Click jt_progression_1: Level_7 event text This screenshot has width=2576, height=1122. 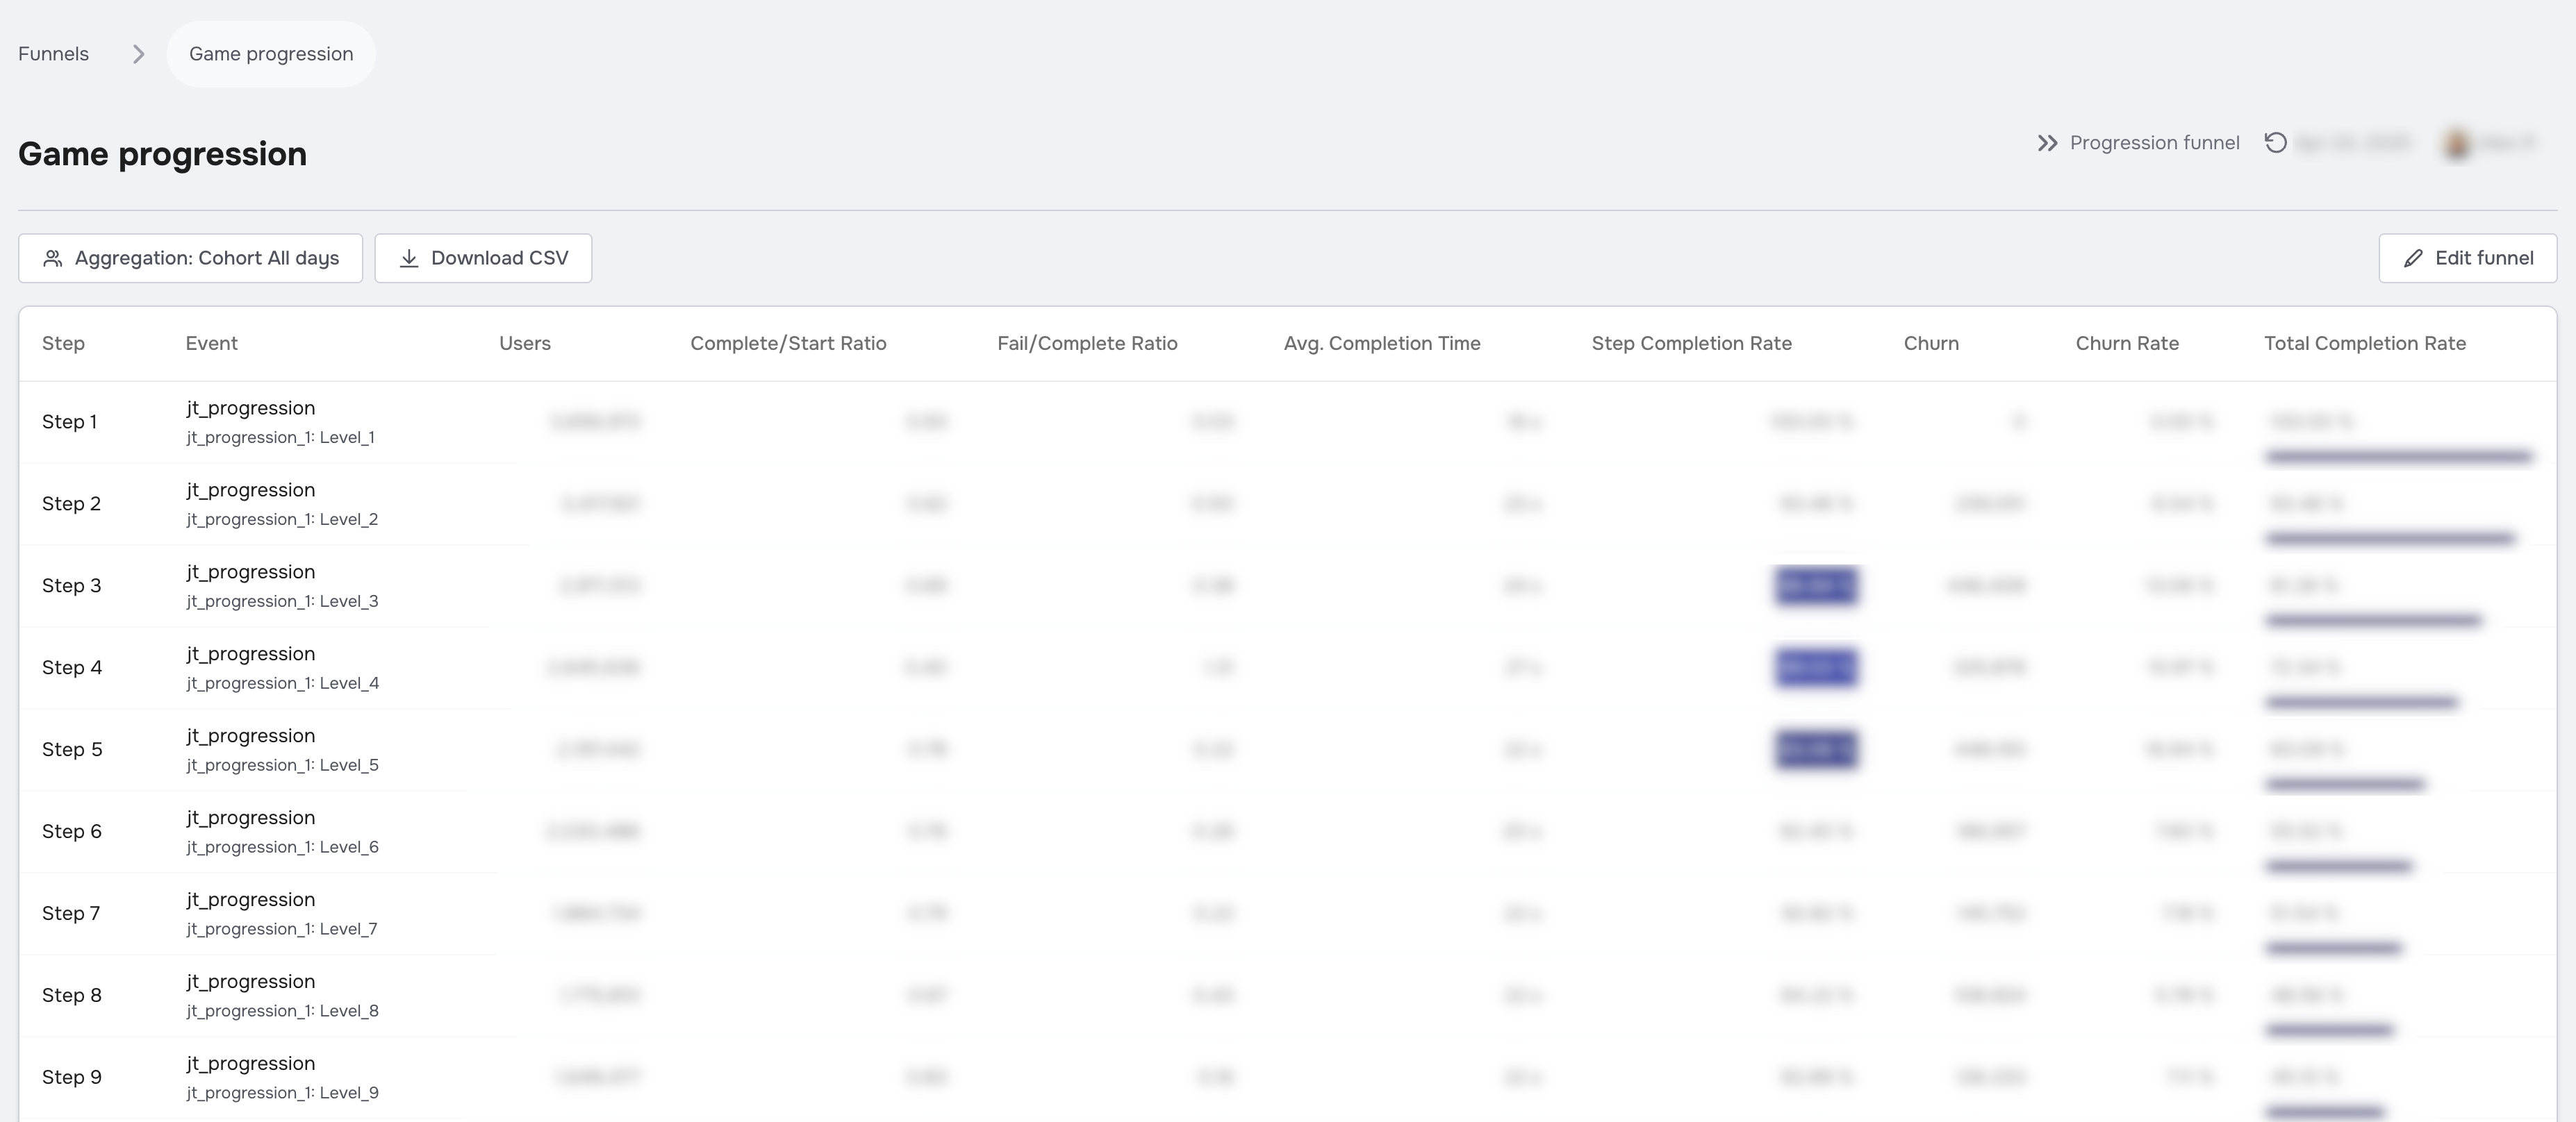281,929
